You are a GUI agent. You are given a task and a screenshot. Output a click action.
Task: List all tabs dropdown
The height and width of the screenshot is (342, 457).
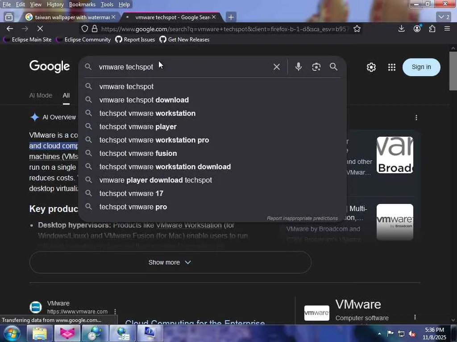445,17
